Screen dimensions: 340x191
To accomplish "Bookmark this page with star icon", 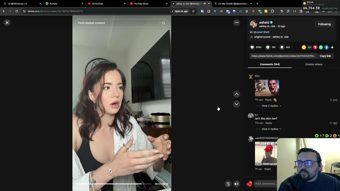I will tap(193, 11).
